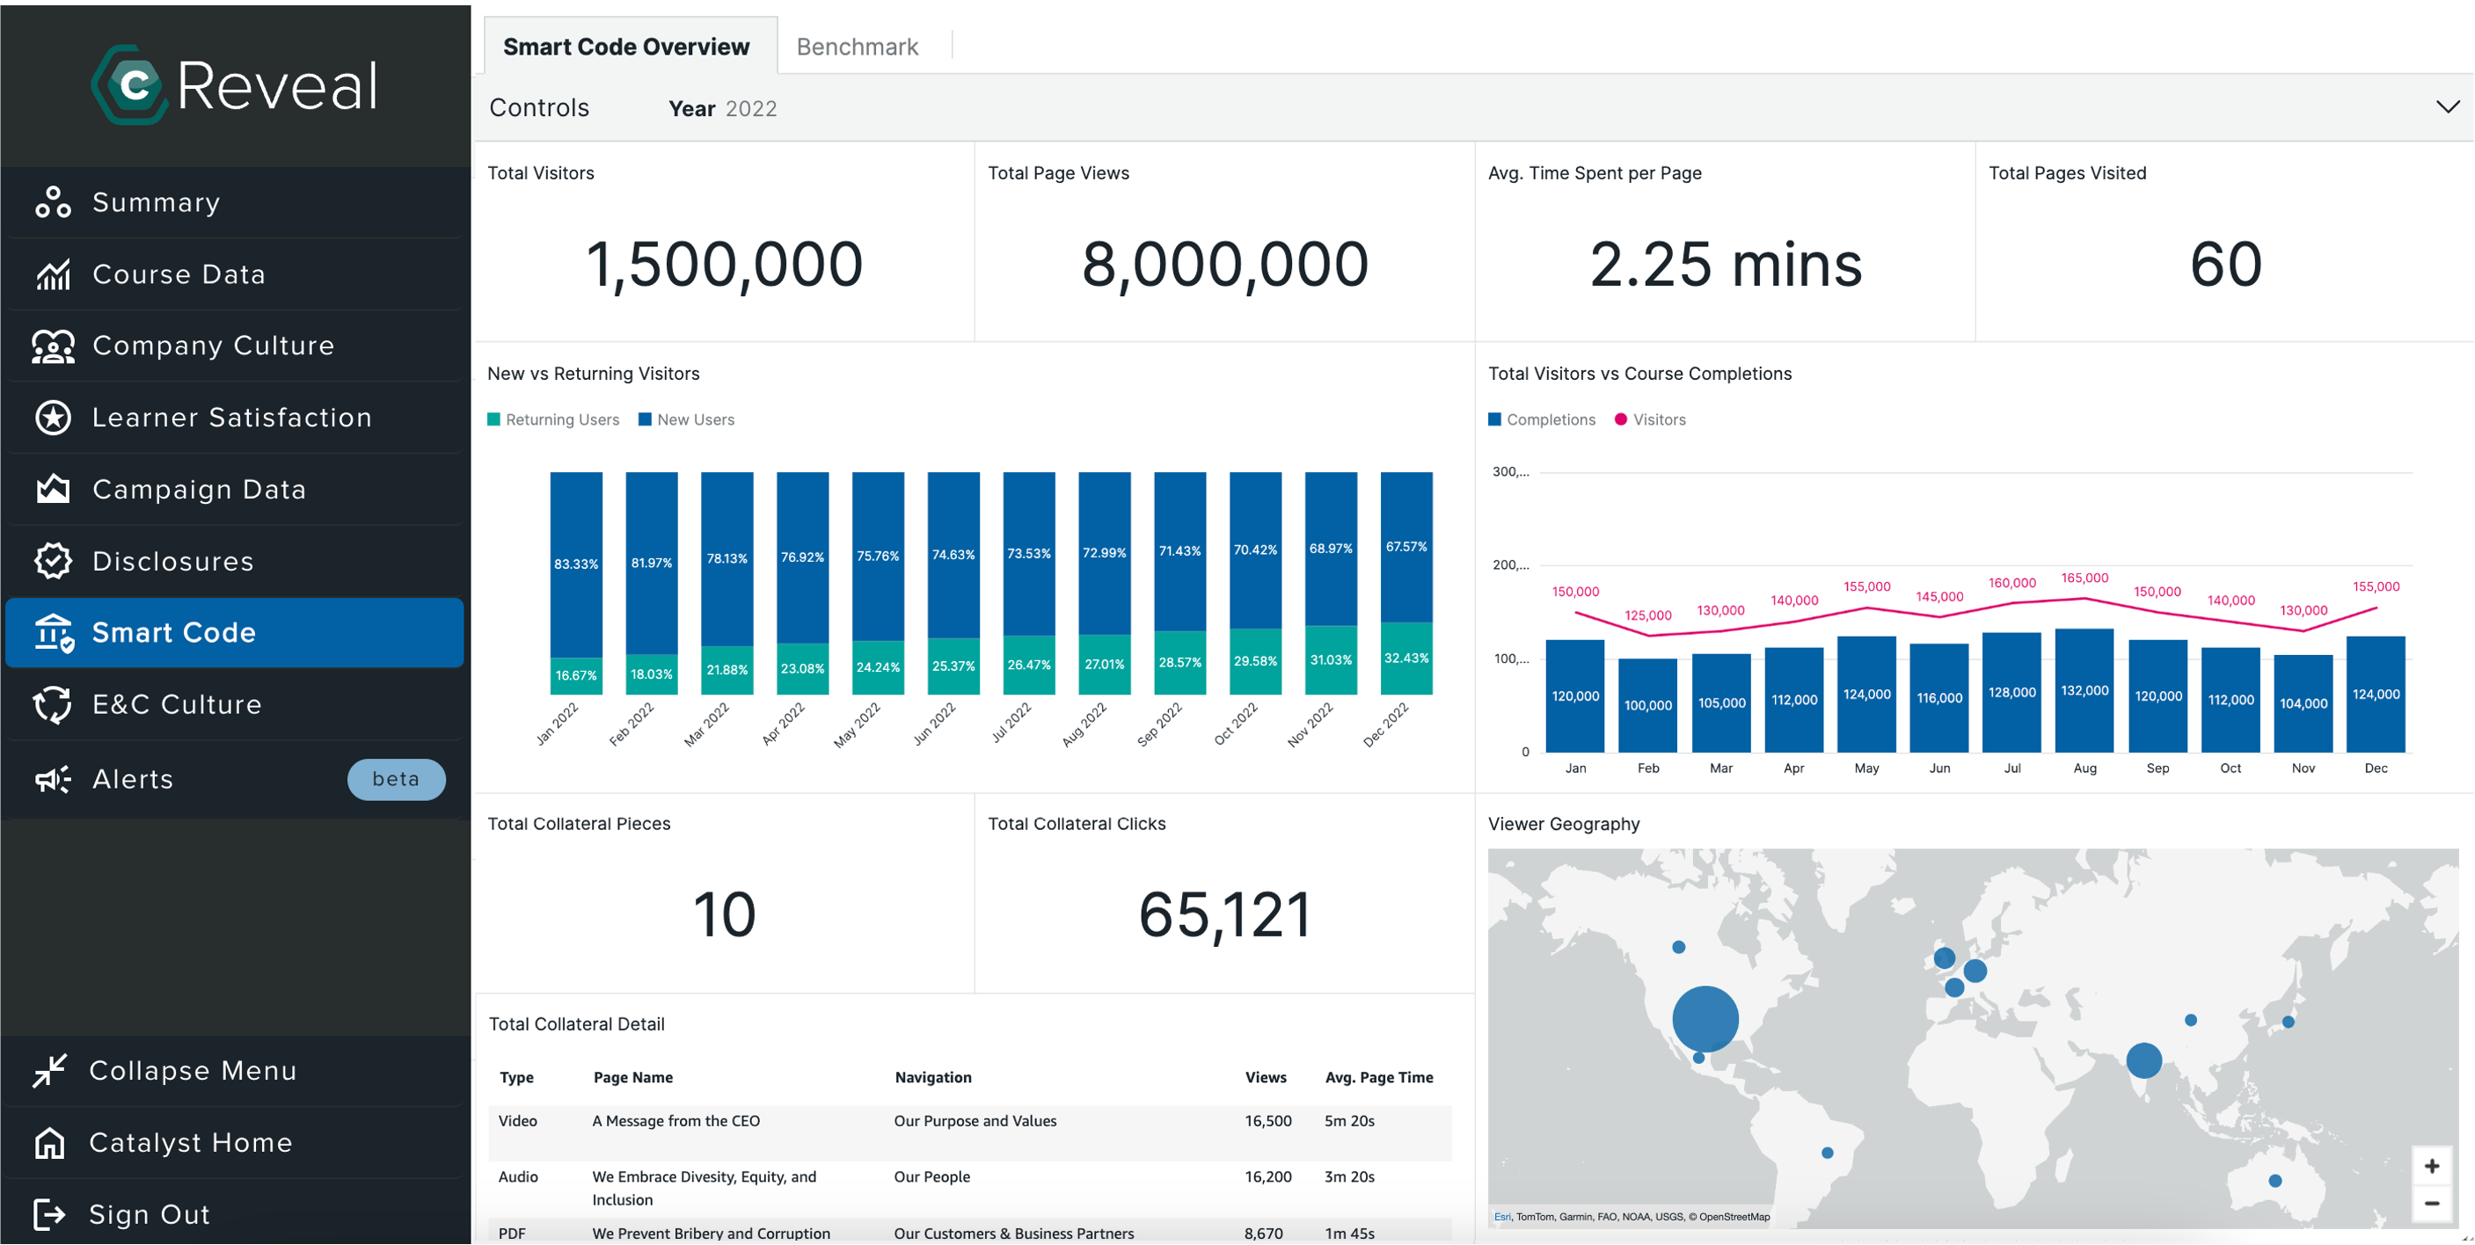
Task: Expand the Controls panel chevron
Action: point(2447,106)
